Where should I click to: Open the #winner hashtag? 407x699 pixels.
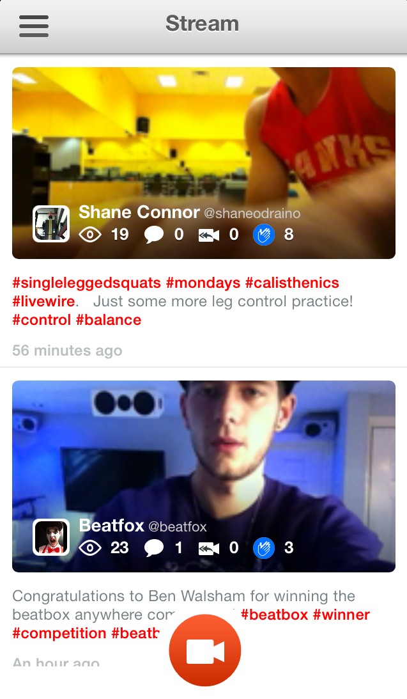(341, 615)
